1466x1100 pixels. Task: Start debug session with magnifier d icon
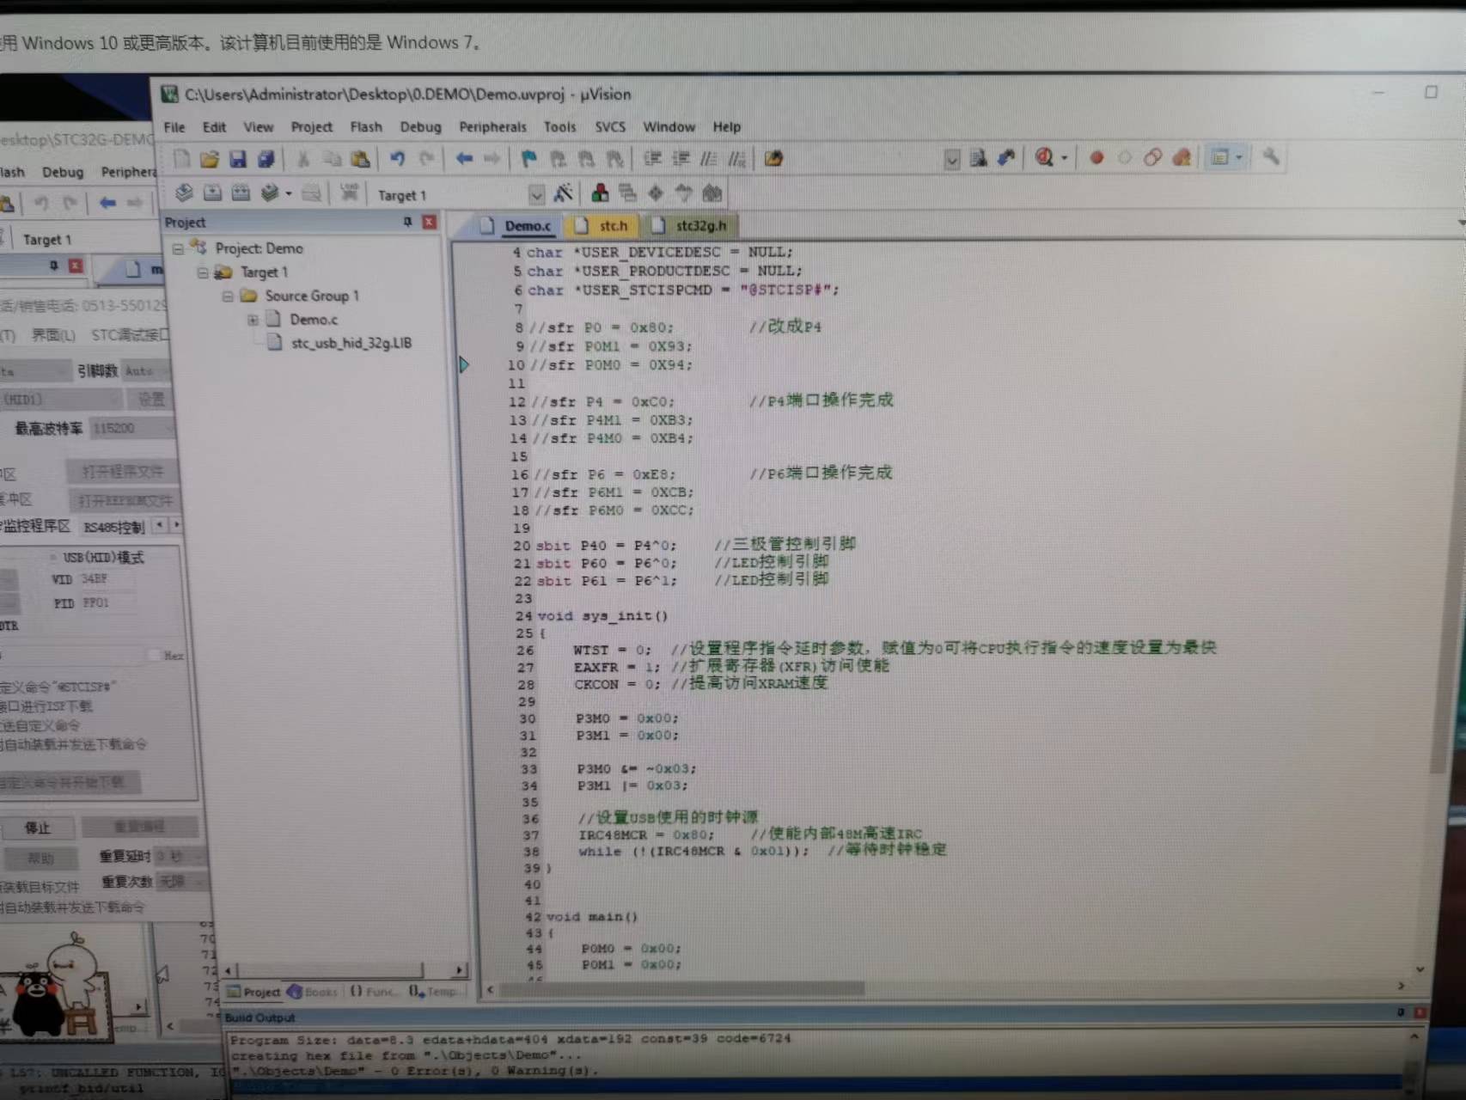1044,157
